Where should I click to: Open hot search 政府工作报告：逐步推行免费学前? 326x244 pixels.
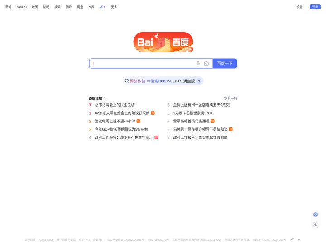tap(124, 137)
